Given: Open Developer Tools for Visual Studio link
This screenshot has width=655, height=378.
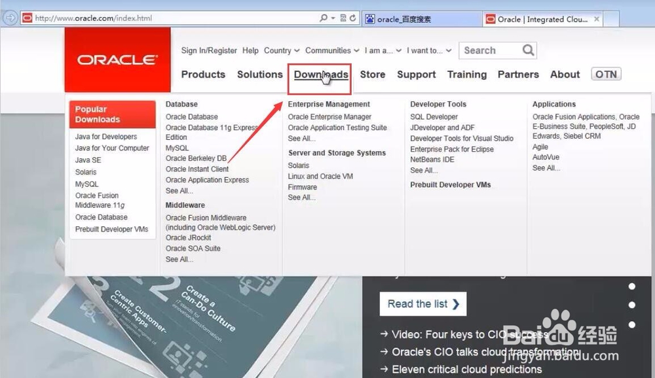Looking at the screenshot, I should (x=462, y=139).
